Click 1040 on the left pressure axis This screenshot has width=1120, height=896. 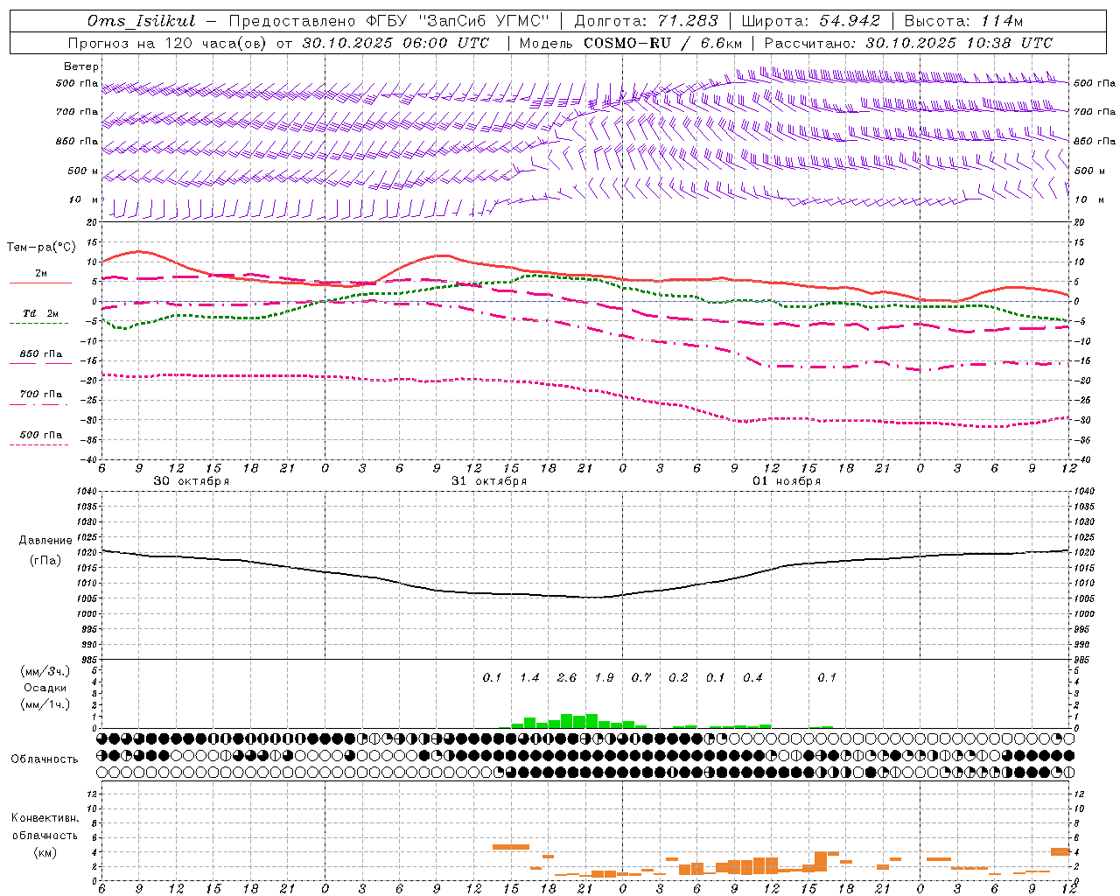[87, 492]
